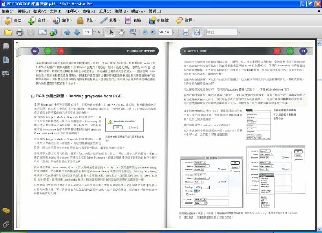This screenshot has height=233, width=322.
Task: Open the Signatures panel icon
Action: (6, 73)
